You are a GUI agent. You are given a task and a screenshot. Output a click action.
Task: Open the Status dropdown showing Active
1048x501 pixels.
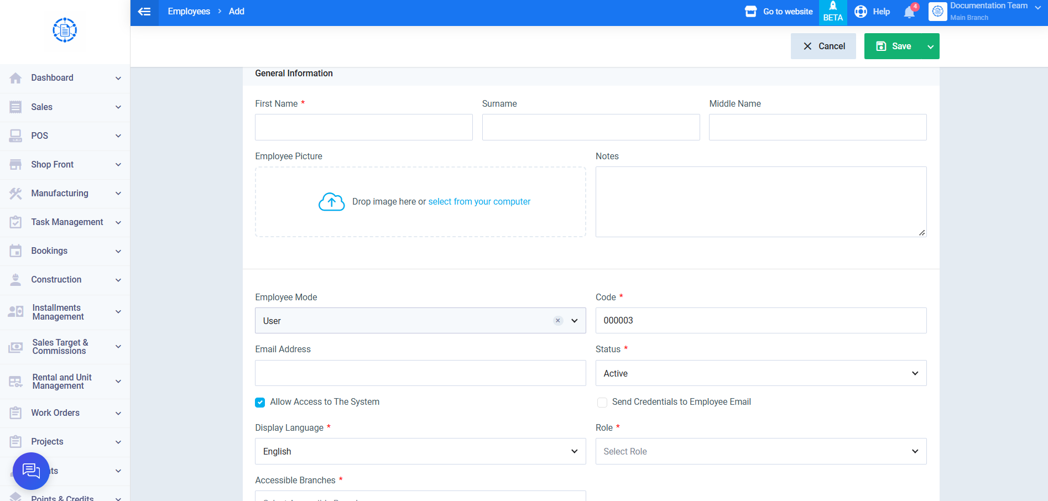(x=761, y=373)
